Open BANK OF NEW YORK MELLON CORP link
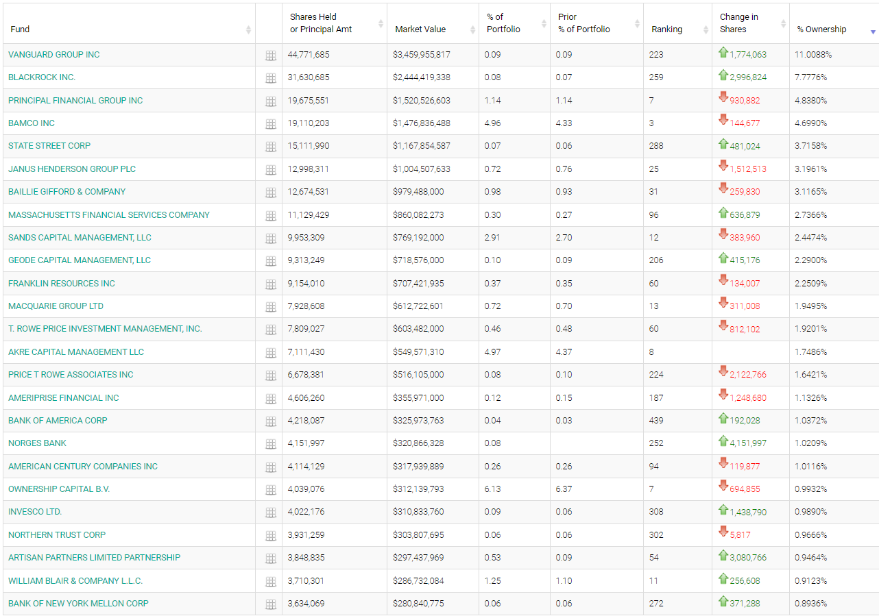Viewport: 879px width, 616px height. [78, 604]
